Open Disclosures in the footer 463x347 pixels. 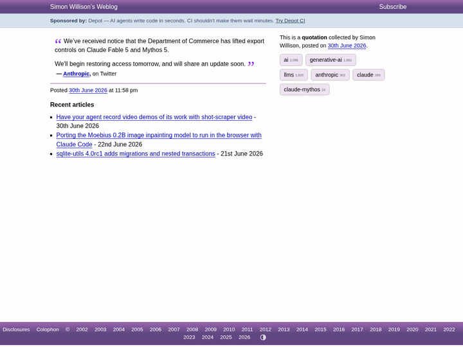(x=16, y=330)
